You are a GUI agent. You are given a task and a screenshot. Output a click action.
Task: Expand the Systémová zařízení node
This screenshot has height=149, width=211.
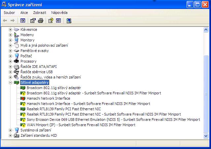click(x=10, y=130)
